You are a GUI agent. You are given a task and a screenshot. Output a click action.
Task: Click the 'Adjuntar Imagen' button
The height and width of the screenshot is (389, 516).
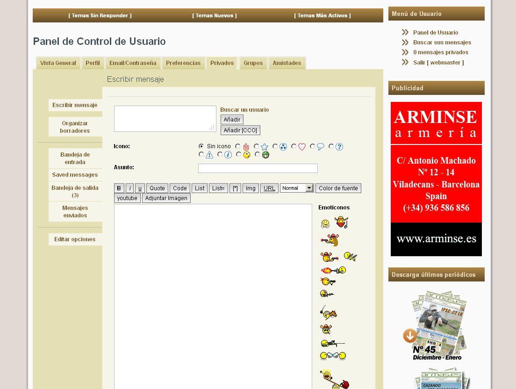coord(166,198)
